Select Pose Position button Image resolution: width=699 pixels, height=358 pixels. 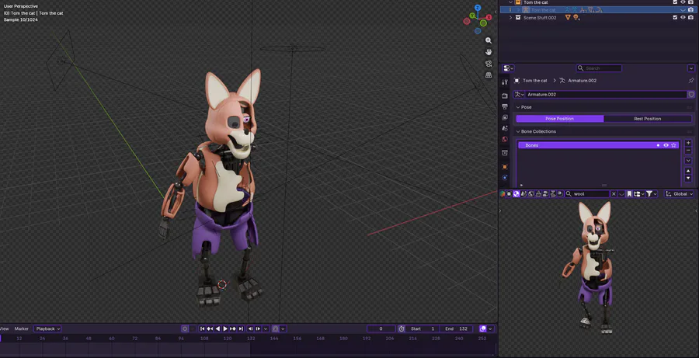click(559, 119)
